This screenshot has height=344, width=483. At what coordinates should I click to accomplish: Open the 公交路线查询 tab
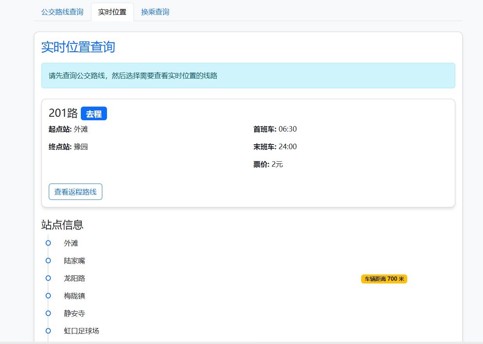[62, 12]
